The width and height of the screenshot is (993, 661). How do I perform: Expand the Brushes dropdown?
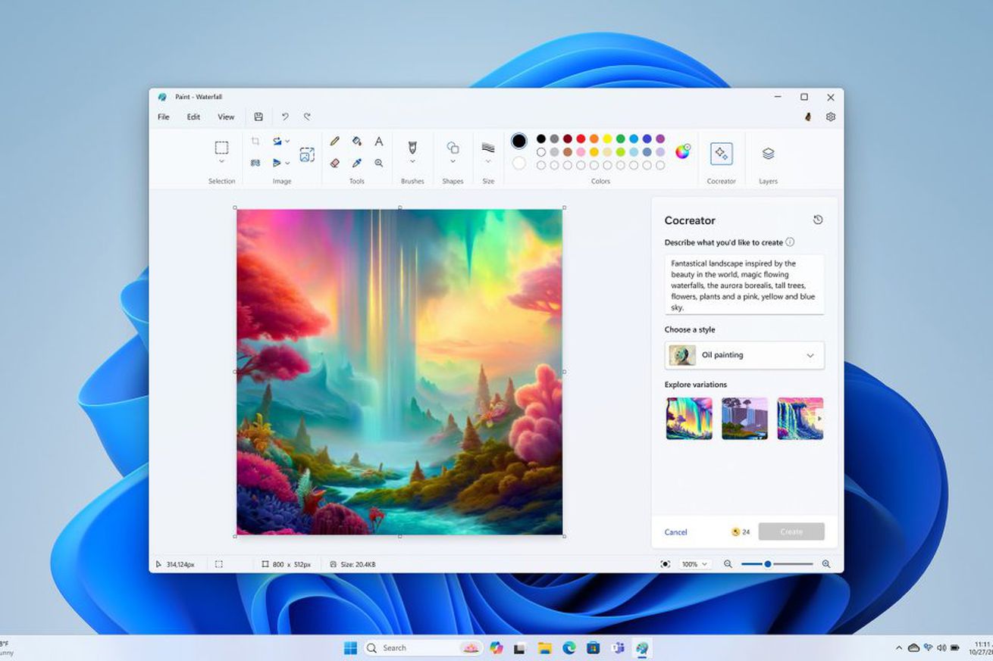tap(412, 161)
